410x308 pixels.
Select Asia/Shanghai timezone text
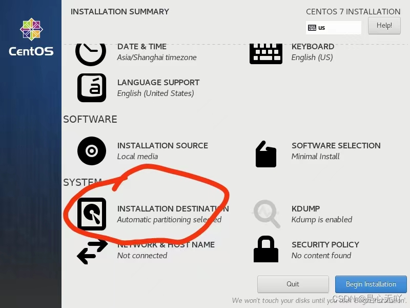[157, 57]
